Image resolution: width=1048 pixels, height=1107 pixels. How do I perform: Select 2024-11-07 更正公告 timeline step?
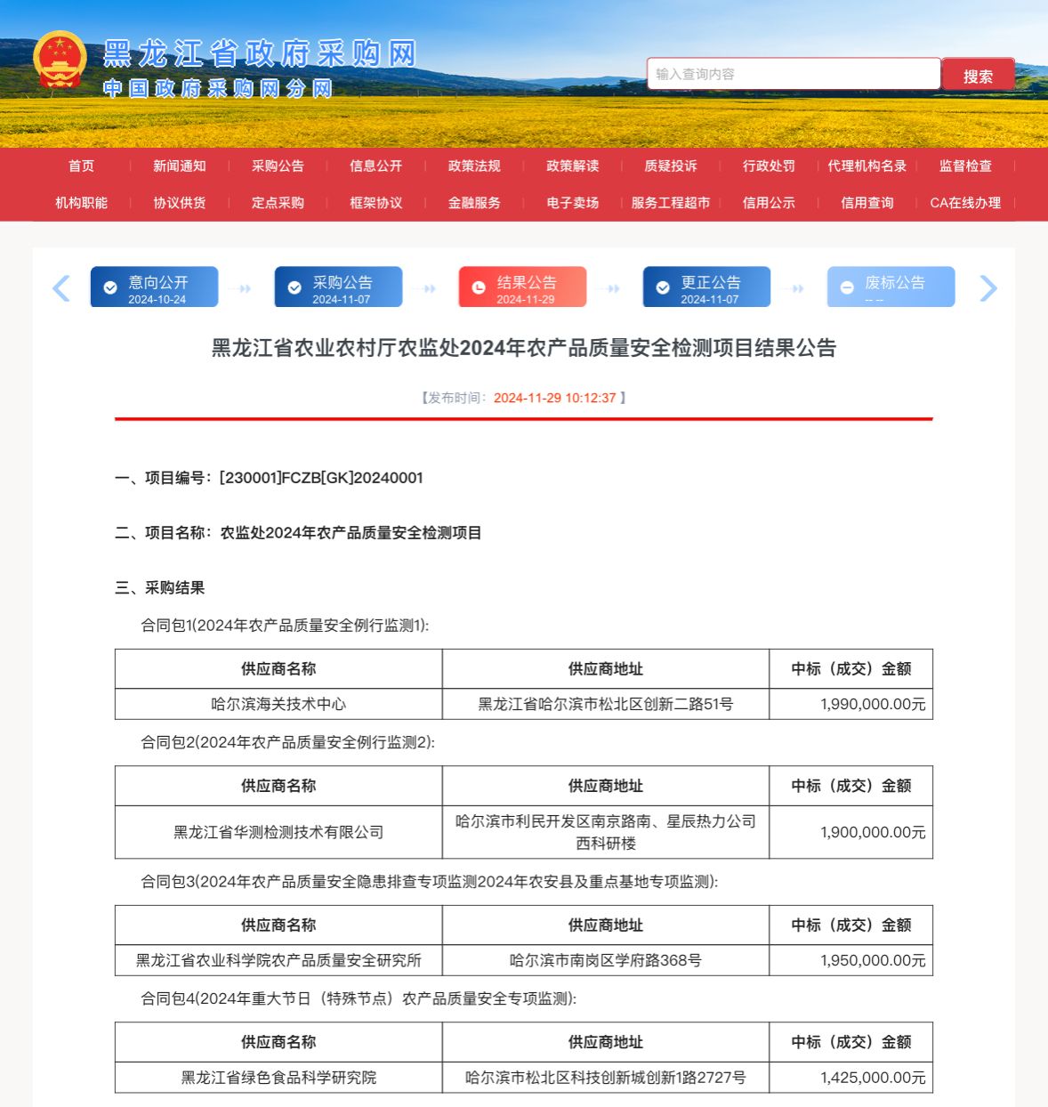[x=707, y=287]
